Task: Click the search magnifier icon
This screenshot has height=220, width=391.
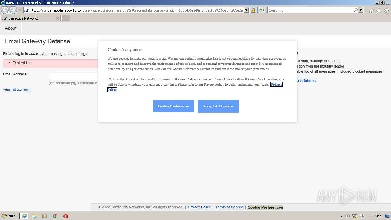Action: click(x=356, y=10)
